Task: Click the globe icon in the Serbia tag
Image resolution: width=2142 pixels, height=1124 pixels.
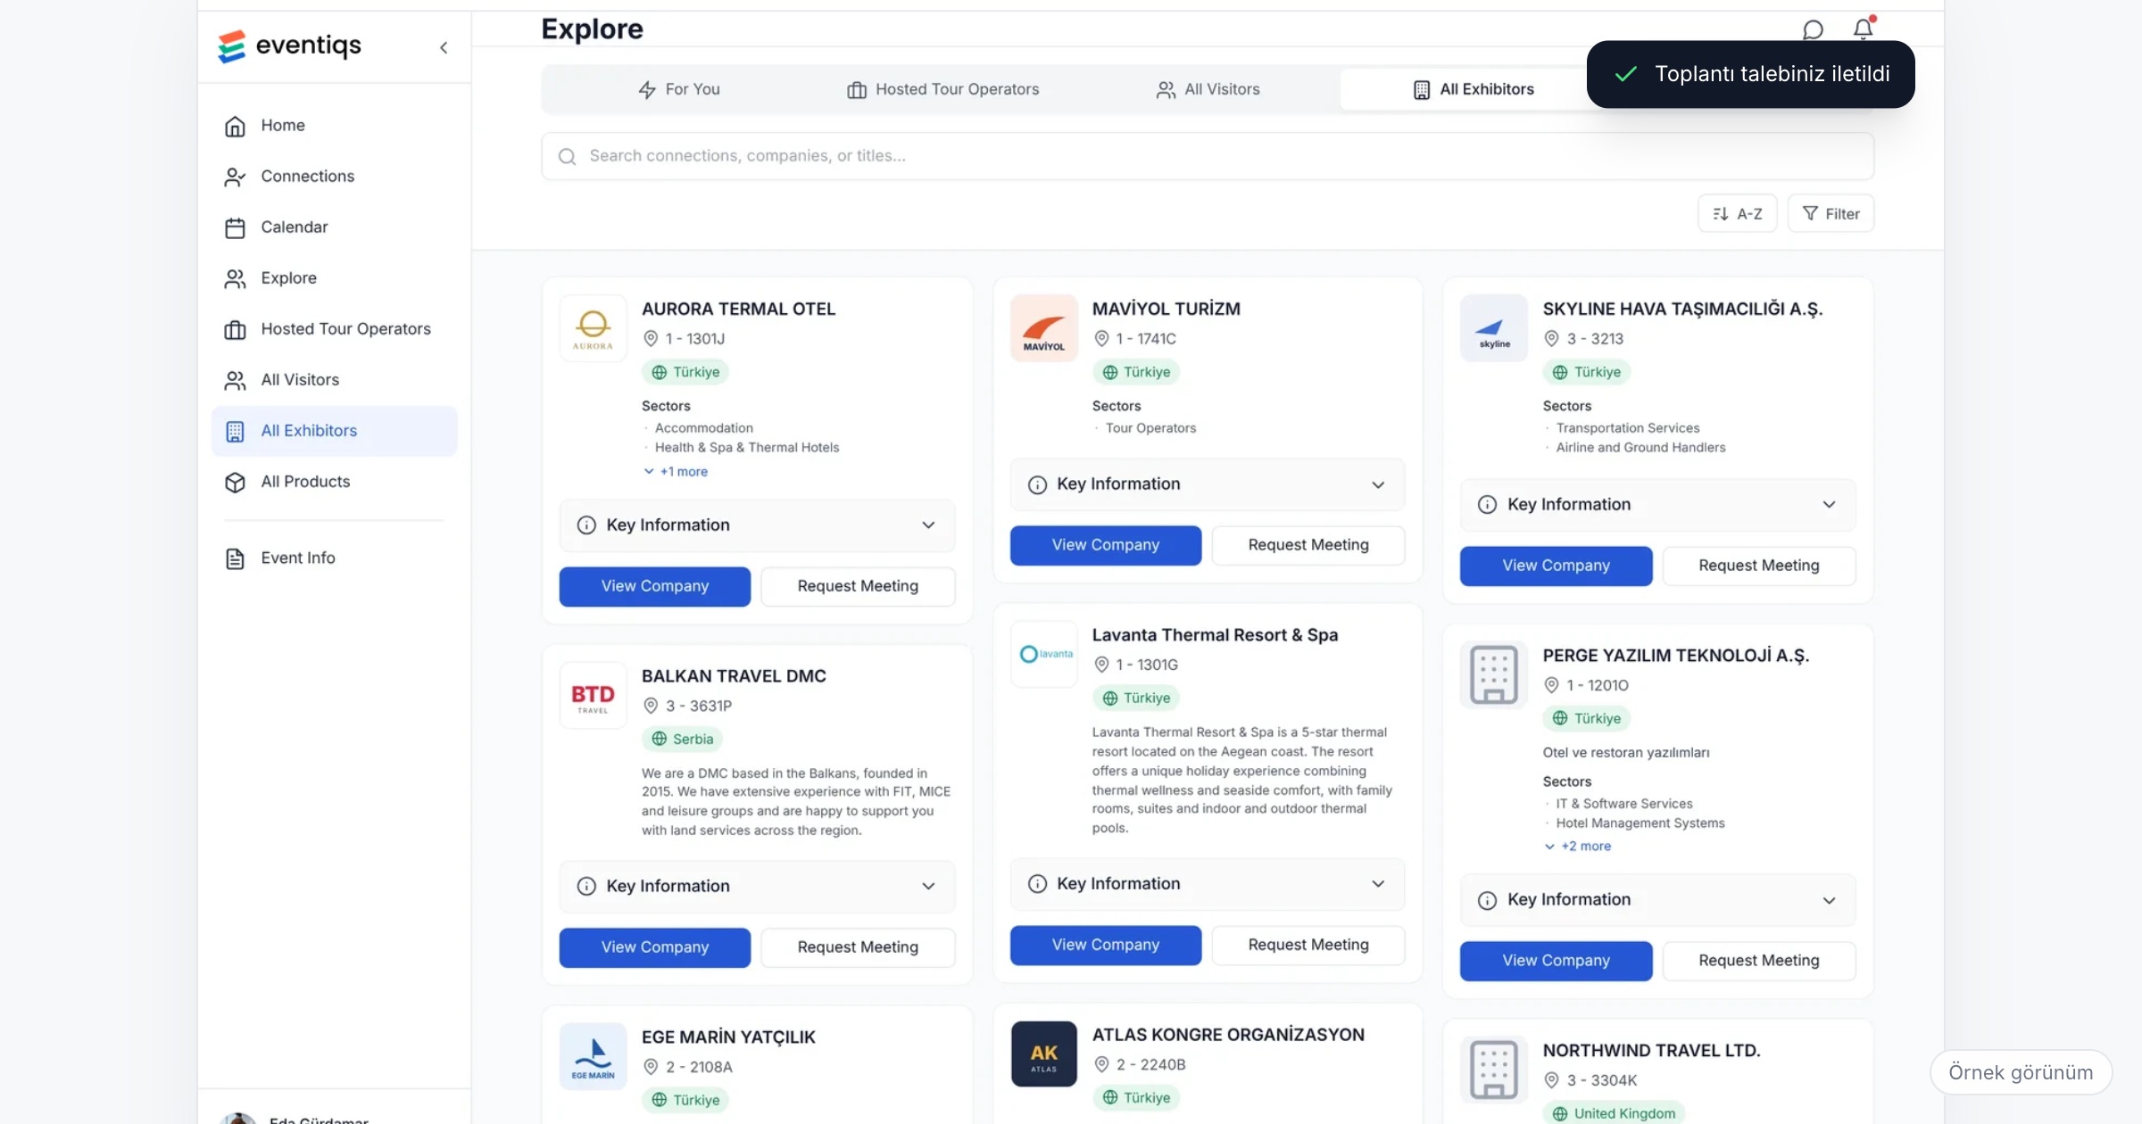Action: click(659, 740)
